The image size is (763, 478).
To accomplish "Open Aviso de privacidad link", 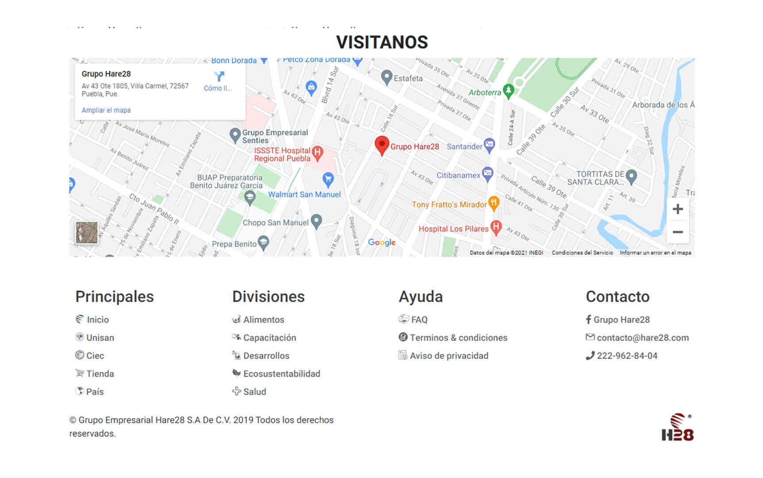I will pos(449,355).
